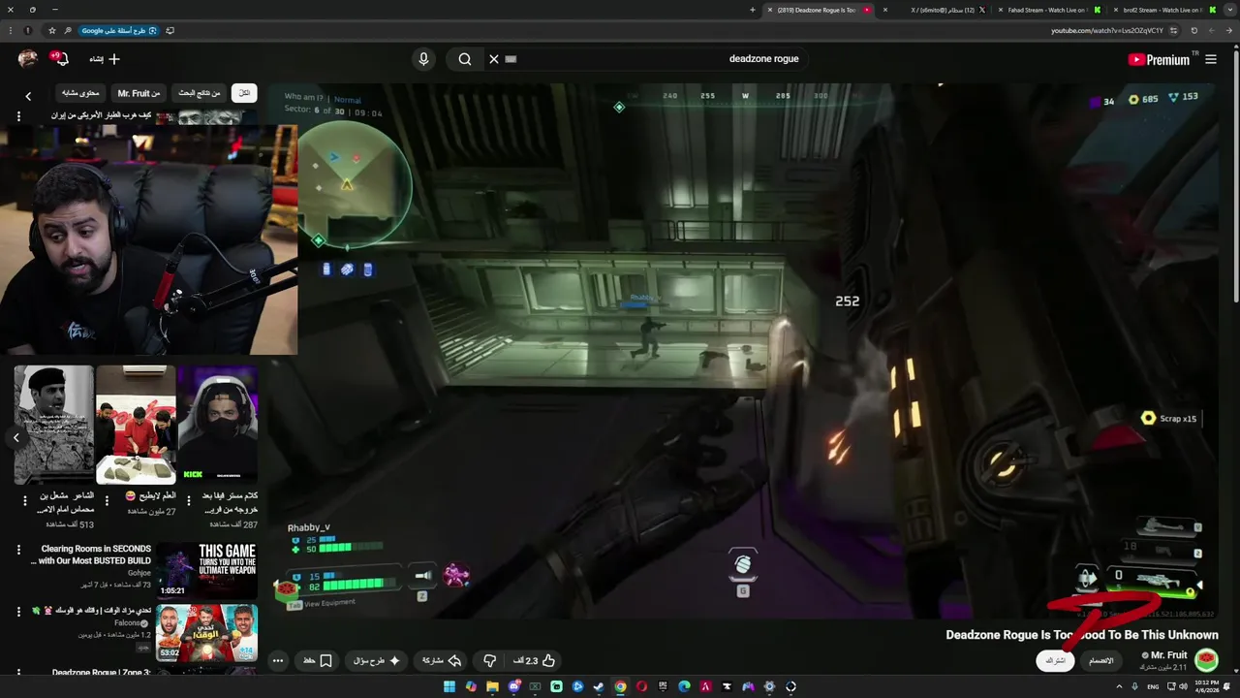Switch to the bro12 Stream Kick tab

pyautogui.click(x=1164, y=10)
